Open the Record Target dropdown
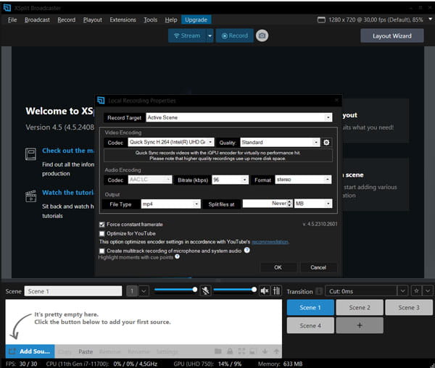 (239, 117)
